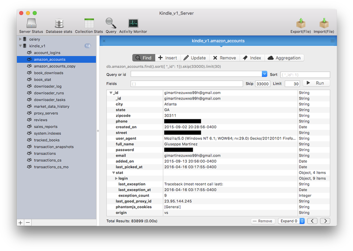Click the tracked_books collection icon
The height and width of the screenshot is (251, 353).
click(x=29, y=140)
